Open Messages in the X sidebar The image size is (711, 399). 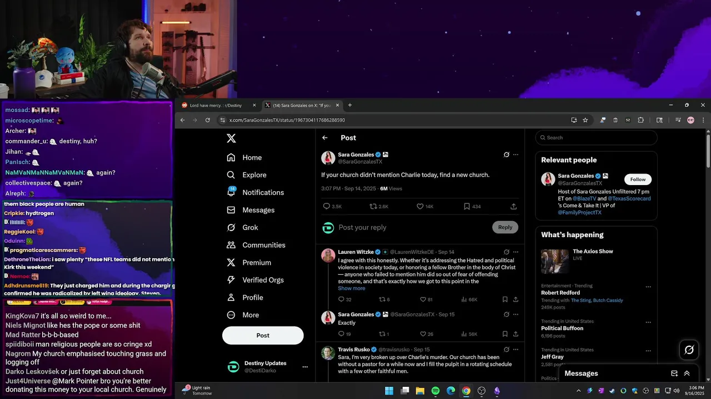coord(251,210)
